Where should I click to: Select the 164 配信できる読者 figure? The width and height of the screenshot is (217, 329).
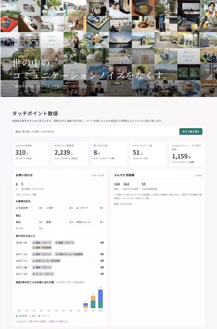[x=131, y=186]
